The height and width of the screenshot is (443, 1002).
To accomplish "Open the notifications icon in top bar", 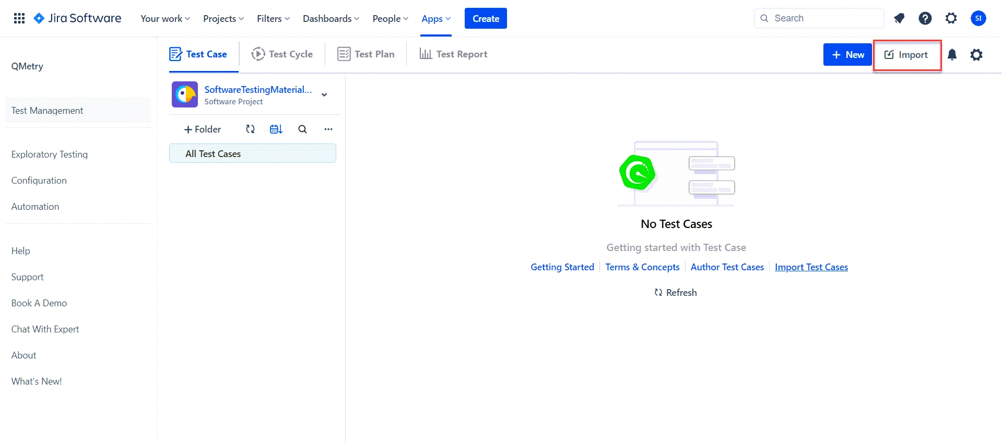I will pyautogui.click(x=899, y=18).
